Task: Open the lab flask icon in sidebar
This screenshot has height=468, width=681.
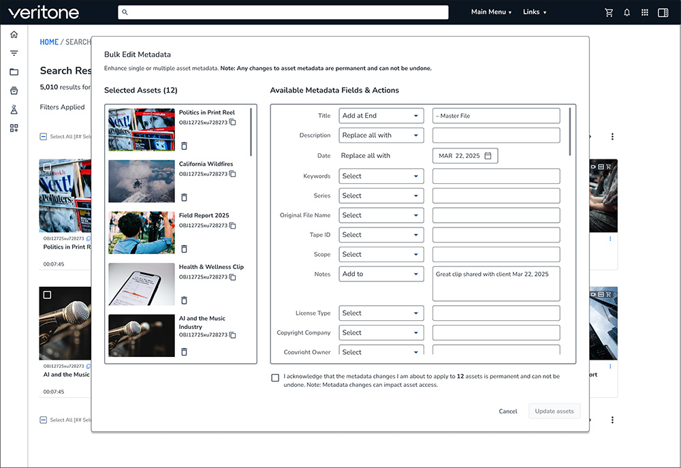Action: click(x=14, y=109)
